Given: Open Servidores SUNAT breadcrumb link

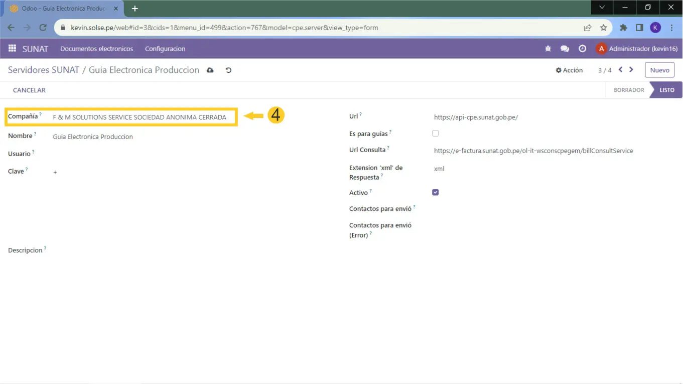Looking at the screenshot, I should 44,70.
